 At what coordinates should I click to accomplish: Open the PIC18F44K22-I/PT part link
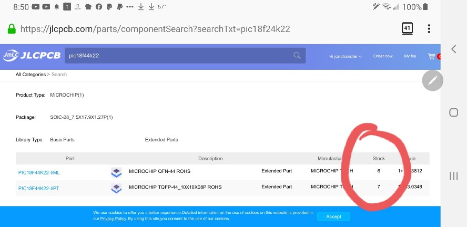(x=39, y=188)
